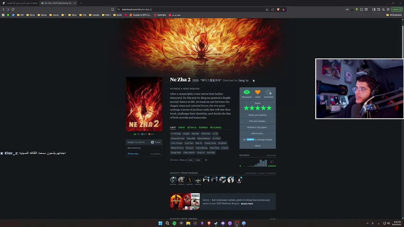
Task: Open last friend avatar in activity
Action: point(239,180)
